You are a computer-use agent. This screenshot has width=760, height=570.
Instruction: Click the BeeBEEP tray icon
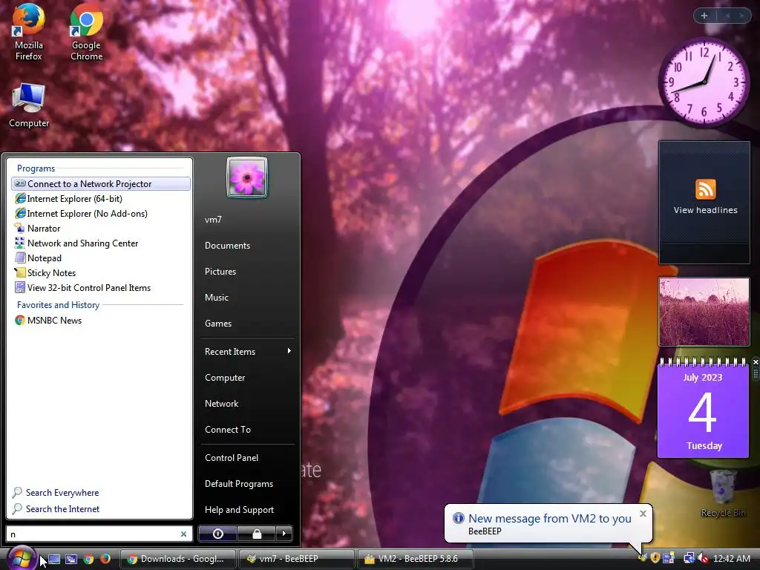click(643, 558)
